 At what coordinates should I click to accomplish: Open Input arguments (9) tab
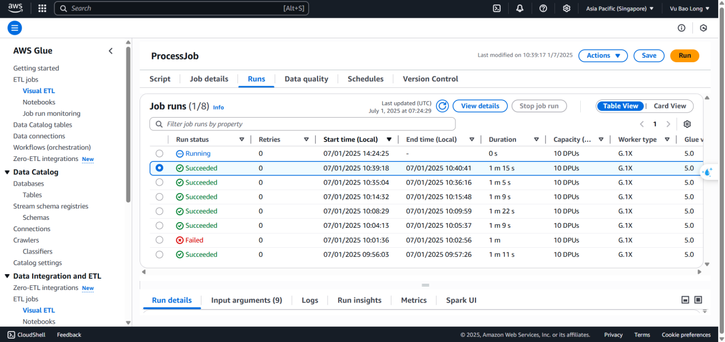coord(247,300)
